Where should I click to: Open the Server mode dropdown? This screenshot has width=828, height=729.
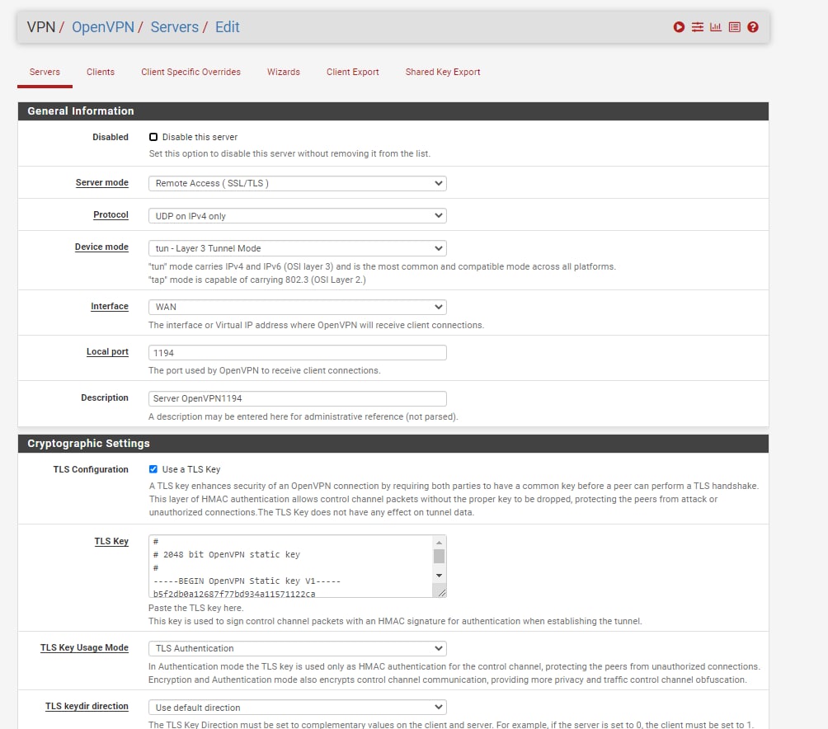(297, 183)
